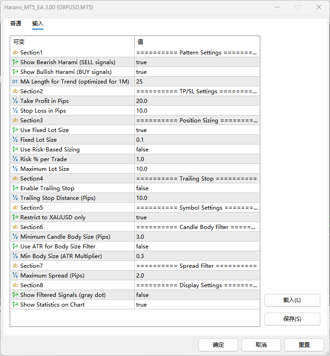
Task: Click the double icon beside Maximum Spread (Pips)
Action: point(15,276)
